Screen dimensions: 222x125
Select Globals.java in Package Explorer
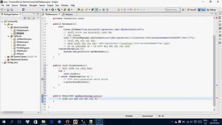click(22, 51)
